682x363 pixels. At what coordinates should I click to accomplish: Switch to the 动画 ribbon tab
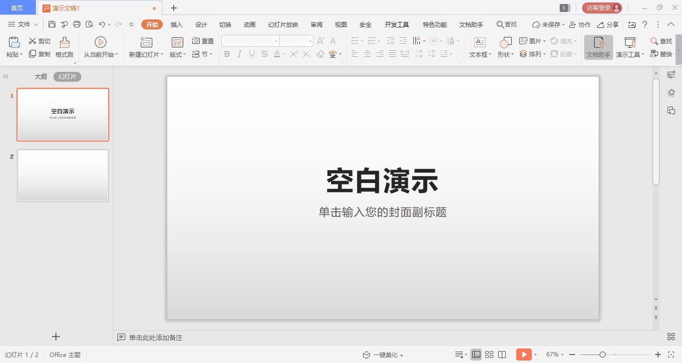coord(250,24)
